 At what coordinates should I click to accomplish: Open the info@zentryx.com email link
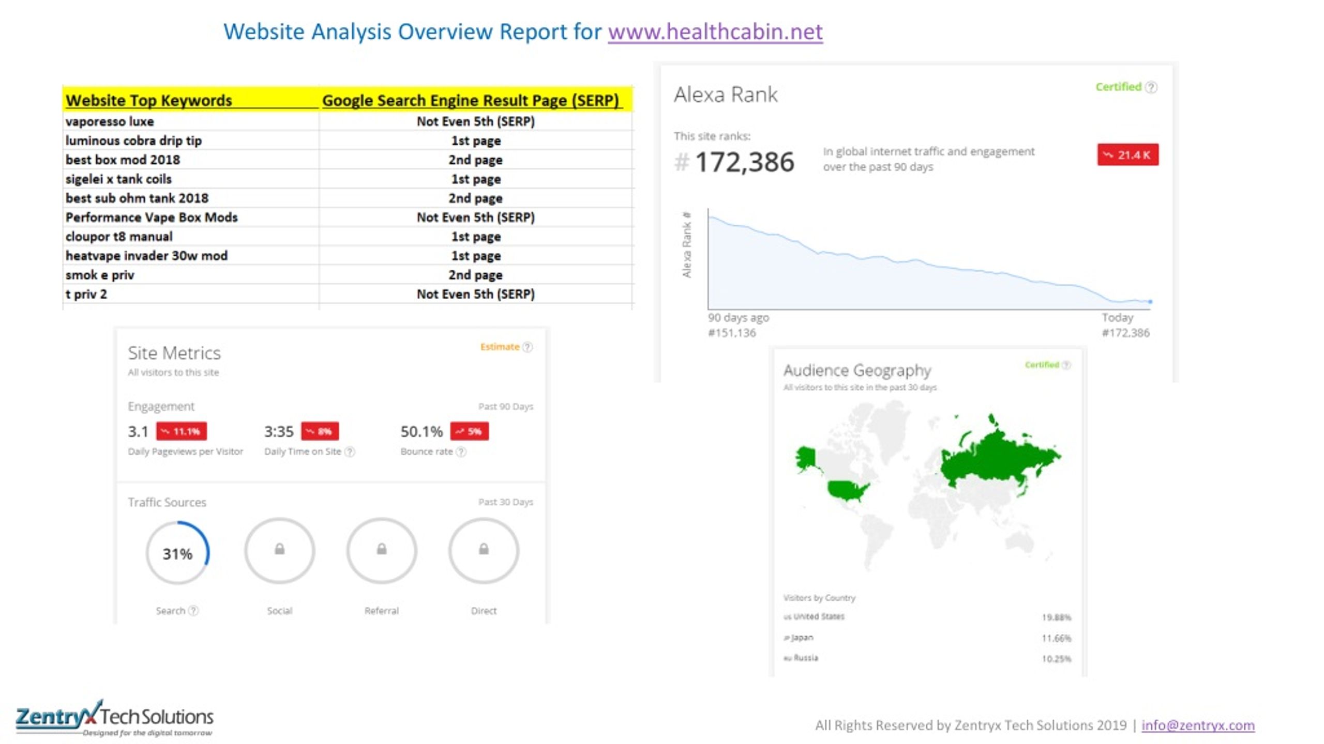click(x=1198, y=725)
